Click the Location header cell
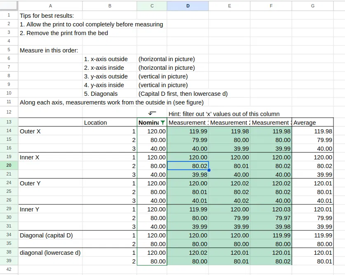The image size is (345, 275). point(110,122)
